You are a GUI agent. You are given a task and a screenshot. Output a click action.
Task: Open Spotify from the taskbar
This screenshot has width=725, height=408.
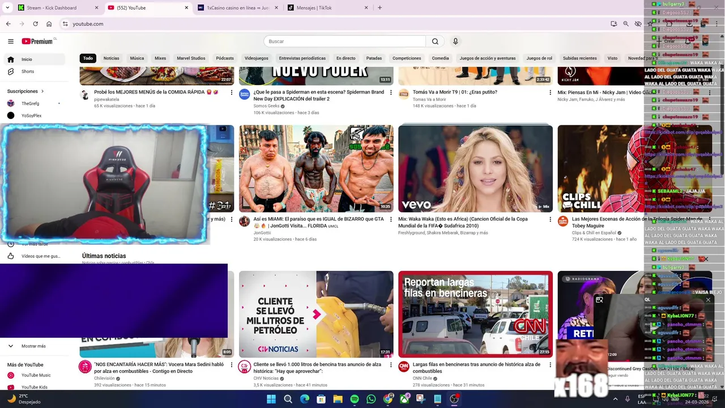pos(355,399)
